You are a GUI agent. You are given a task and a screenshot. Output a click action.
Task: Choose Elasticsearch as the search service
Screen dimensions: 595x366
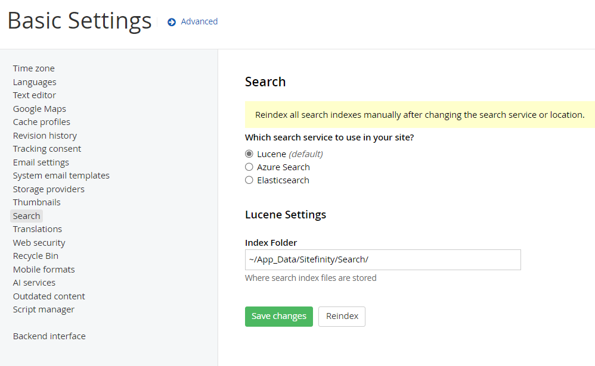[x=249, y=180]
